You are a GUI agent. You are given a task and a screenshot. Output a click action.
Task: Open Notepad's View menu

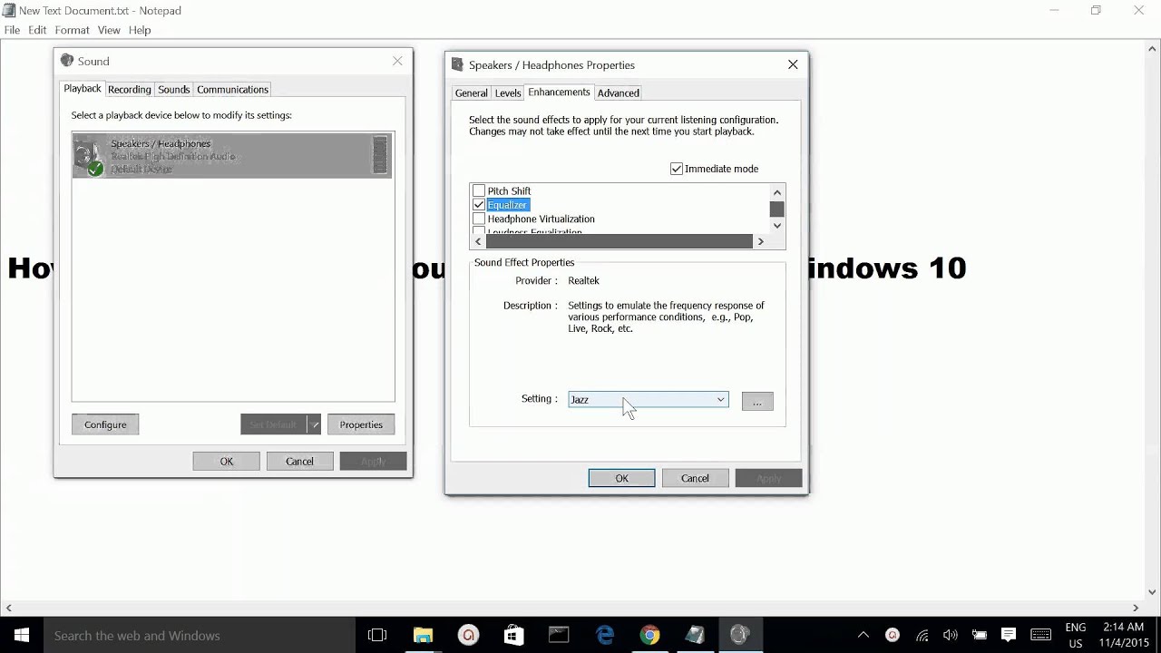tap(109, 30)
